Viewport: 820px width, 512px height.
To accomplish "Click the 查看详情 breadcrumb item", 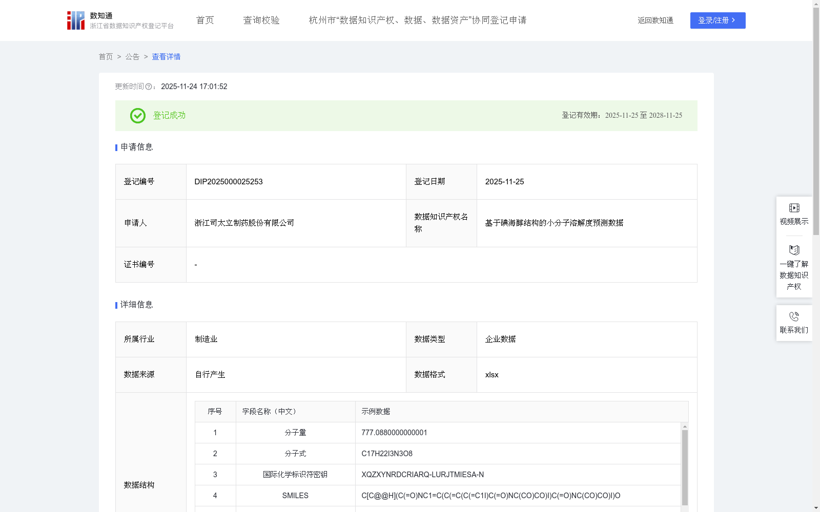I will [166, 57].
